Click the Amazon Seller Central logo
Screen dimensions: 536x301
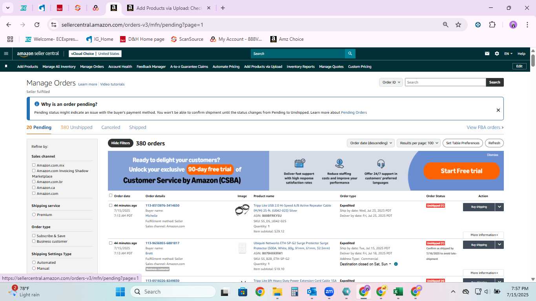tap(38, 54)
